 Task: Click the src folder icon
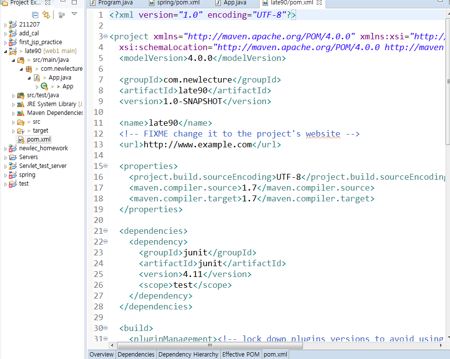(x=21, y=122)
